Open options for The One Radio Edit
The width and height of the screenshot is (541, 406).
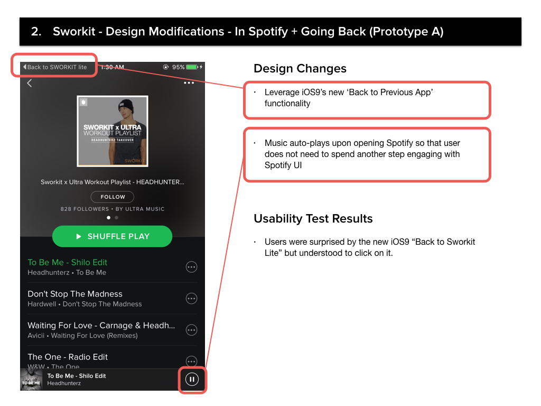pyautogui.click(x=191, y=361)
